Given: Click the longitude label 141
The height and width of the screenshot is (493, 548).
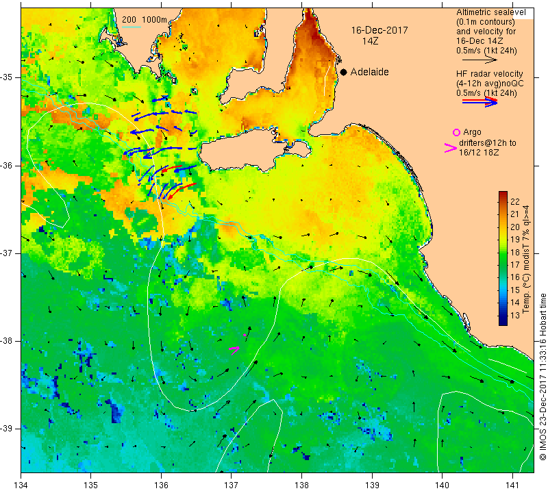Looking at the screenshot, I should point(512,485).
